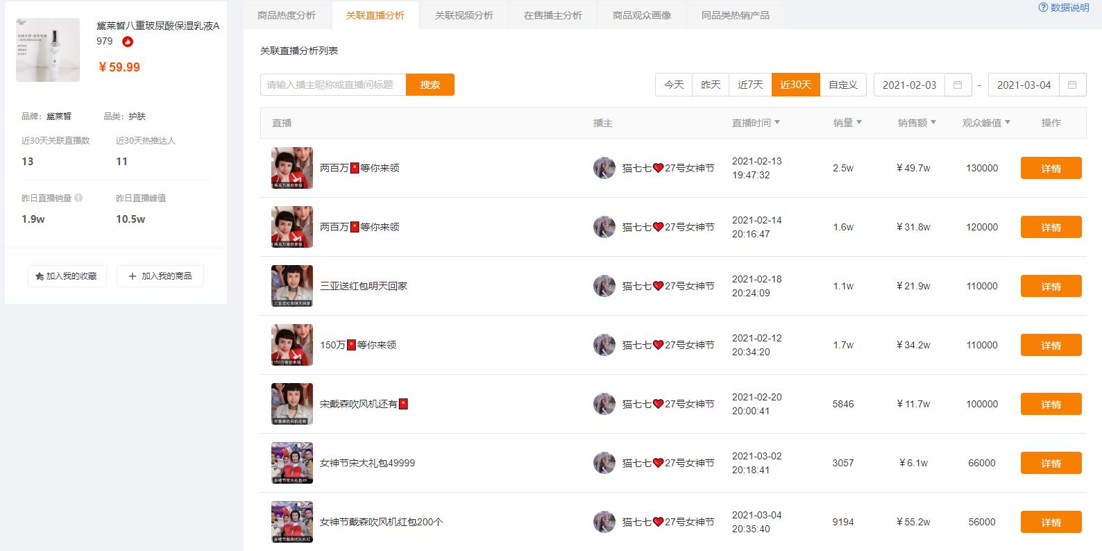Screen dimensions: 1102x551
Task: Open the calendar icon of start date 2021-02-03
Action: click(x=958, y=85)
